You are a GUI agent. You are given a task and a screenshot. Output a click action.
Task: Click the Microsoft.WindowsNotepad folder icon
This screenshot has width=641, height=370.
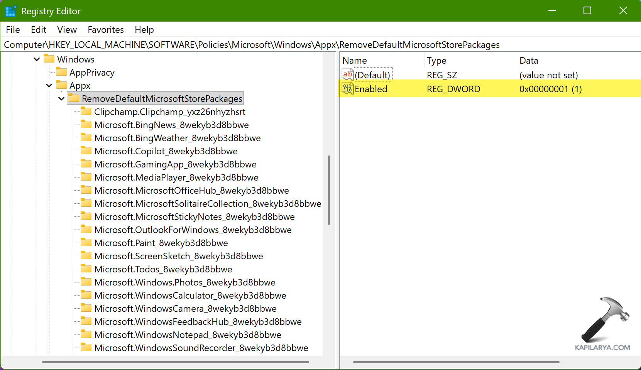pos(86,335)
